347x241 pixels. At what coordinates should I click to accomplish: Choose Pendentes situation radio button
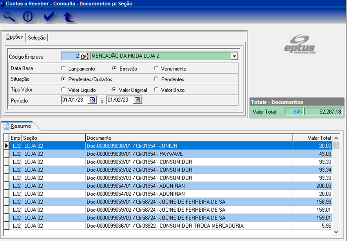[x=156, y=79]
